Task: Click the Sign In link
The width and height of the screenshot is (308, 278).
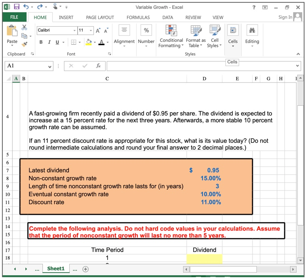Action: coord(286,17)
